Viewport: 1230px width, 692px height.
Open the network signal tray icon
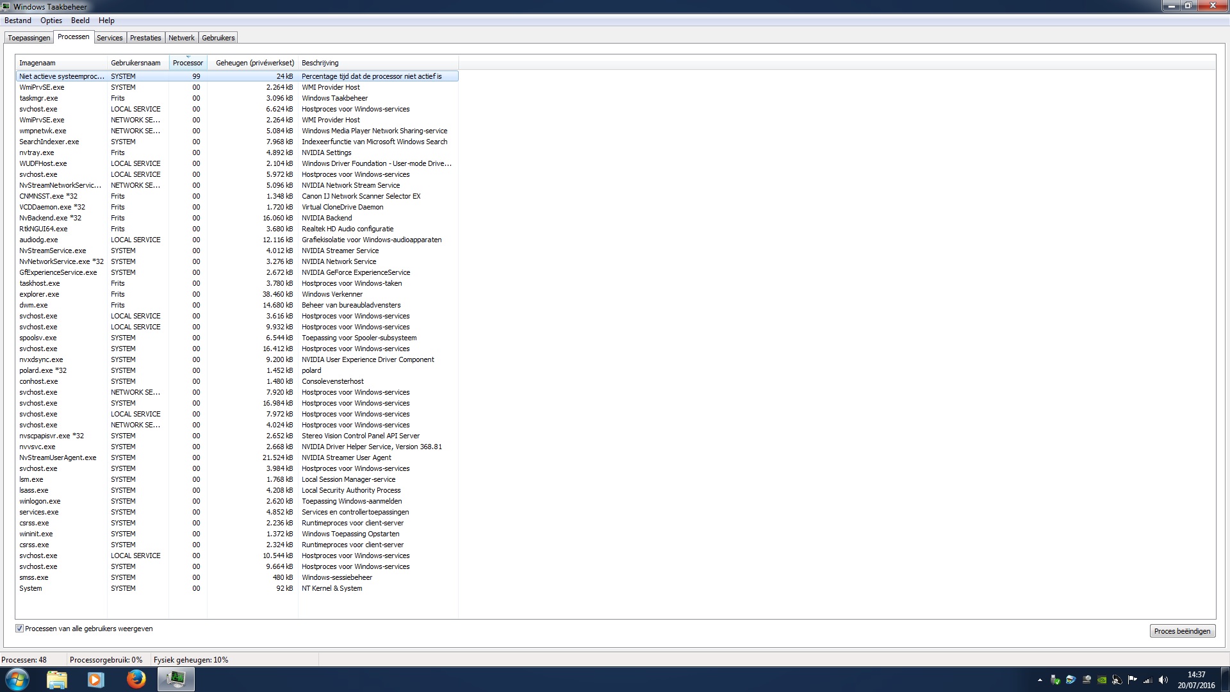pyautogui.click(x=1148, y=680)
